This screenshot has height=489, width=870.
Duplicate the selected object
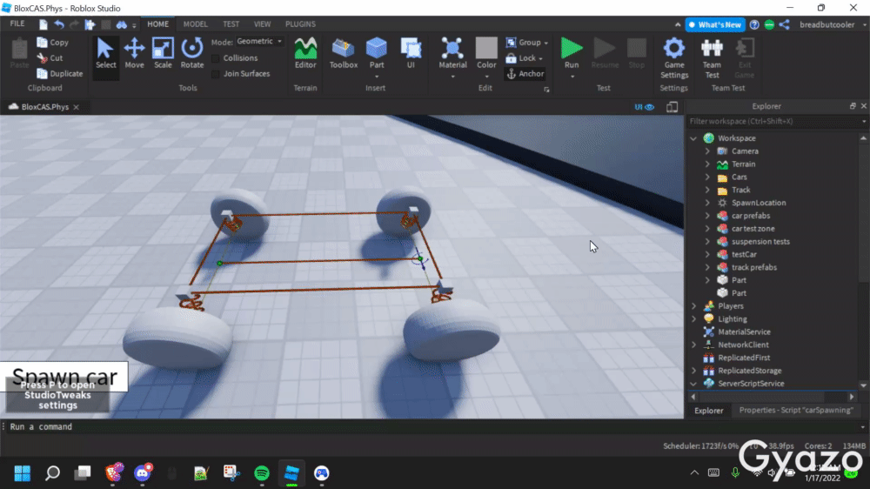click(60, 73)
